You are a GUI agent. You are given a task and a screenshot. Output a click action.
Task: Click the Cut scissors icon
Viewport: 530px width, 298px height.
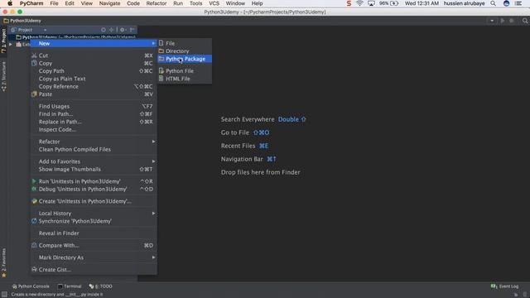point(34,55)
